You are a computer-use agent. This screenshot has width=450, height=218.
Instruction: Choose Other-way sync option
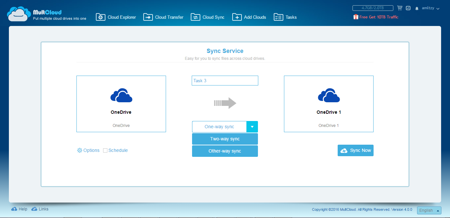(225, 151)
